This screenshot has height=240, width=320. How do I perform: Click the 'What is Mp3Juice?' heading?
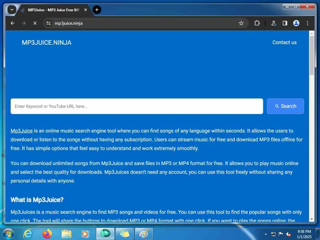coord(37,200)
